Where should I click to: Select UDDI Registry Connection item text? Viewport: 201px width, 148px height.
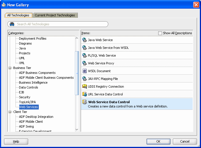(x=106, y=87)
